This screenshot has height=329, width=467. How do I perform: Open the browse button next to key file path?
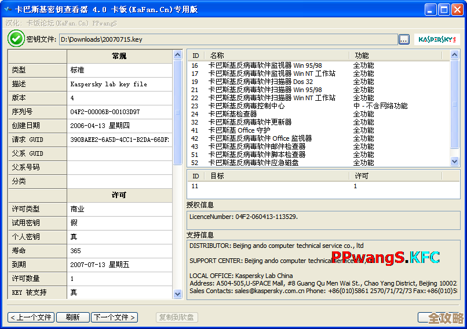(x=404, y=39)
